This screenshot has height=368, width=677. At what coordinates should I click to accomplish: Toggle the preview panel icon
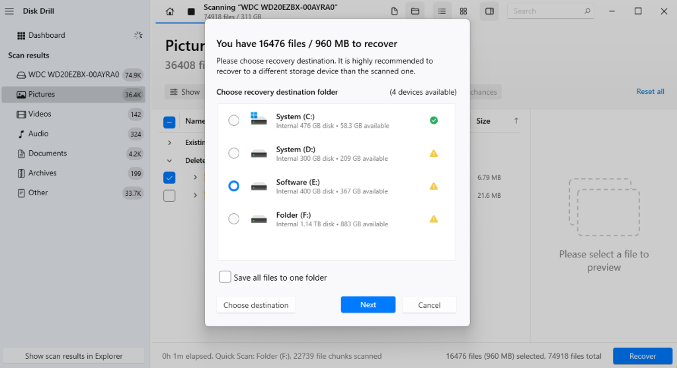click(x=489, y=11)
